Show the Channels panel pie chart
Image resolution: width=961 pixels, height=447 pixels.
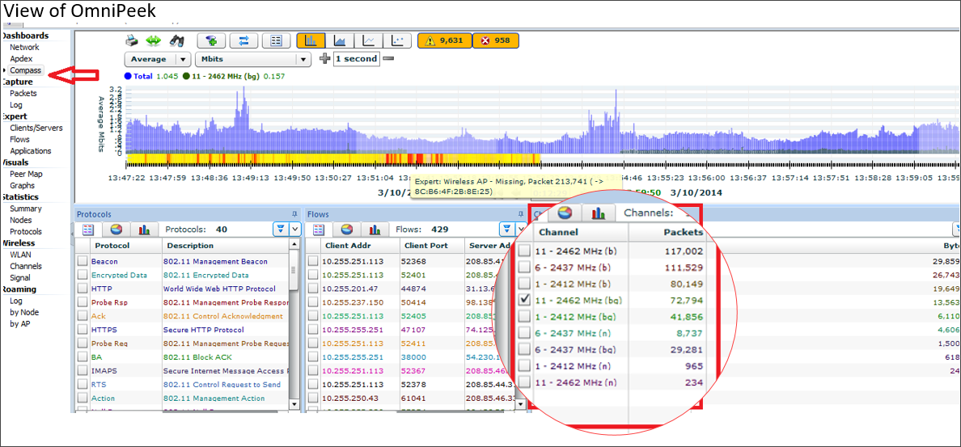coord(565,213)
